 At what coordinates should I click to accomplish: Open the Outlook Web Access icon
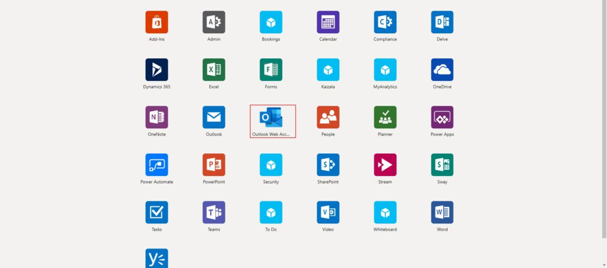click(x=271, y=117)
